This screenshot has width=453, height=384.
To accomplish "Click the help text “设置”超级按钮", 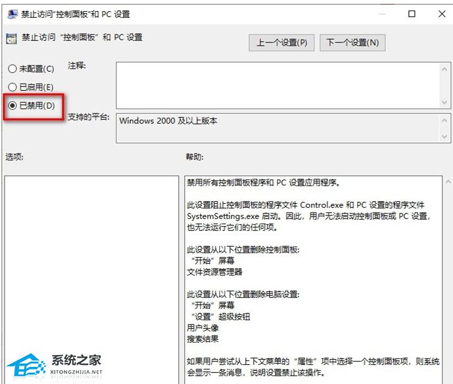I will [x=221, y=316].
